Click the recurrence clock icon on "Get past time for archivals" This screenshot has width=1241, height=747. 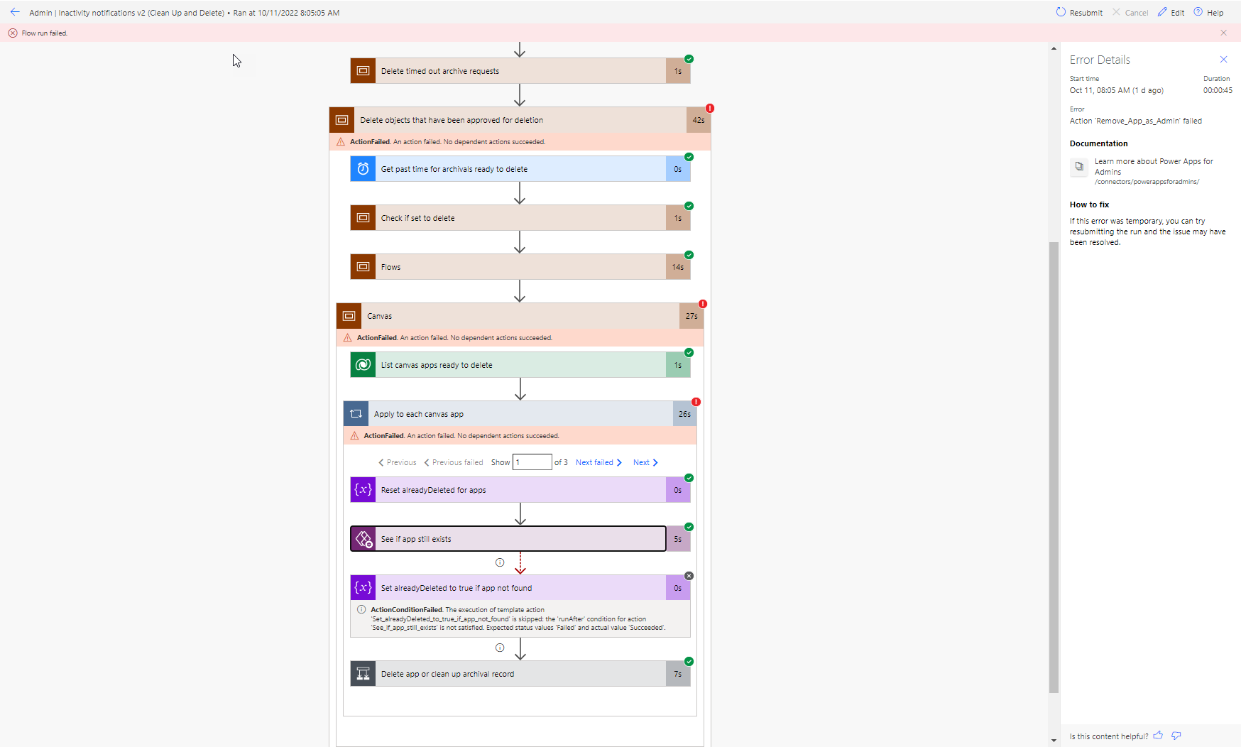point(363,169)
